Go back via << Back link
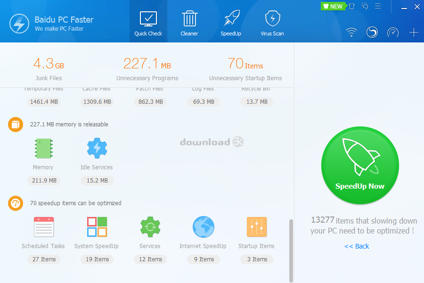 coord(357,246)
